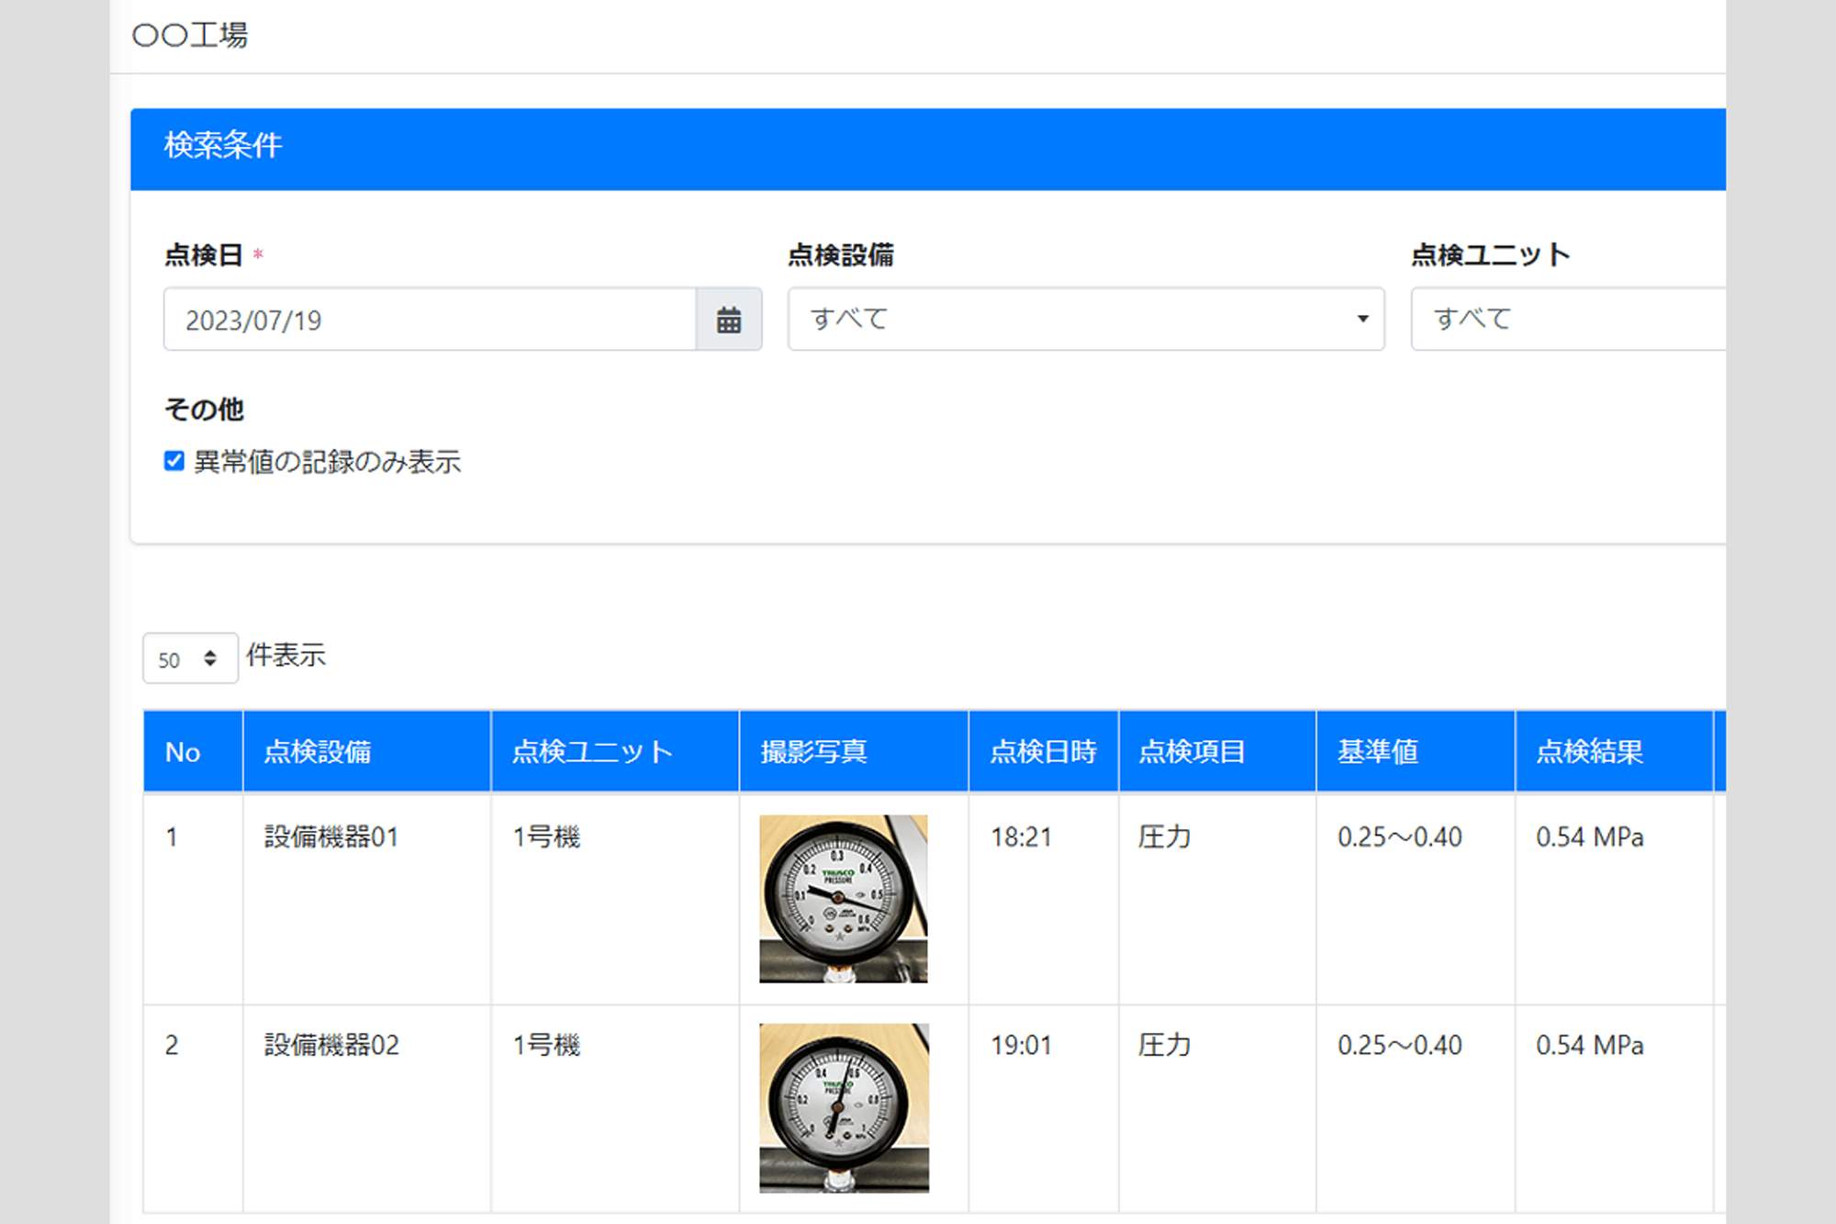The height and width of the screenshot is (1224, 1836).
Task: Select the 設備機器01 row cell
Action: tap(331, 837)
